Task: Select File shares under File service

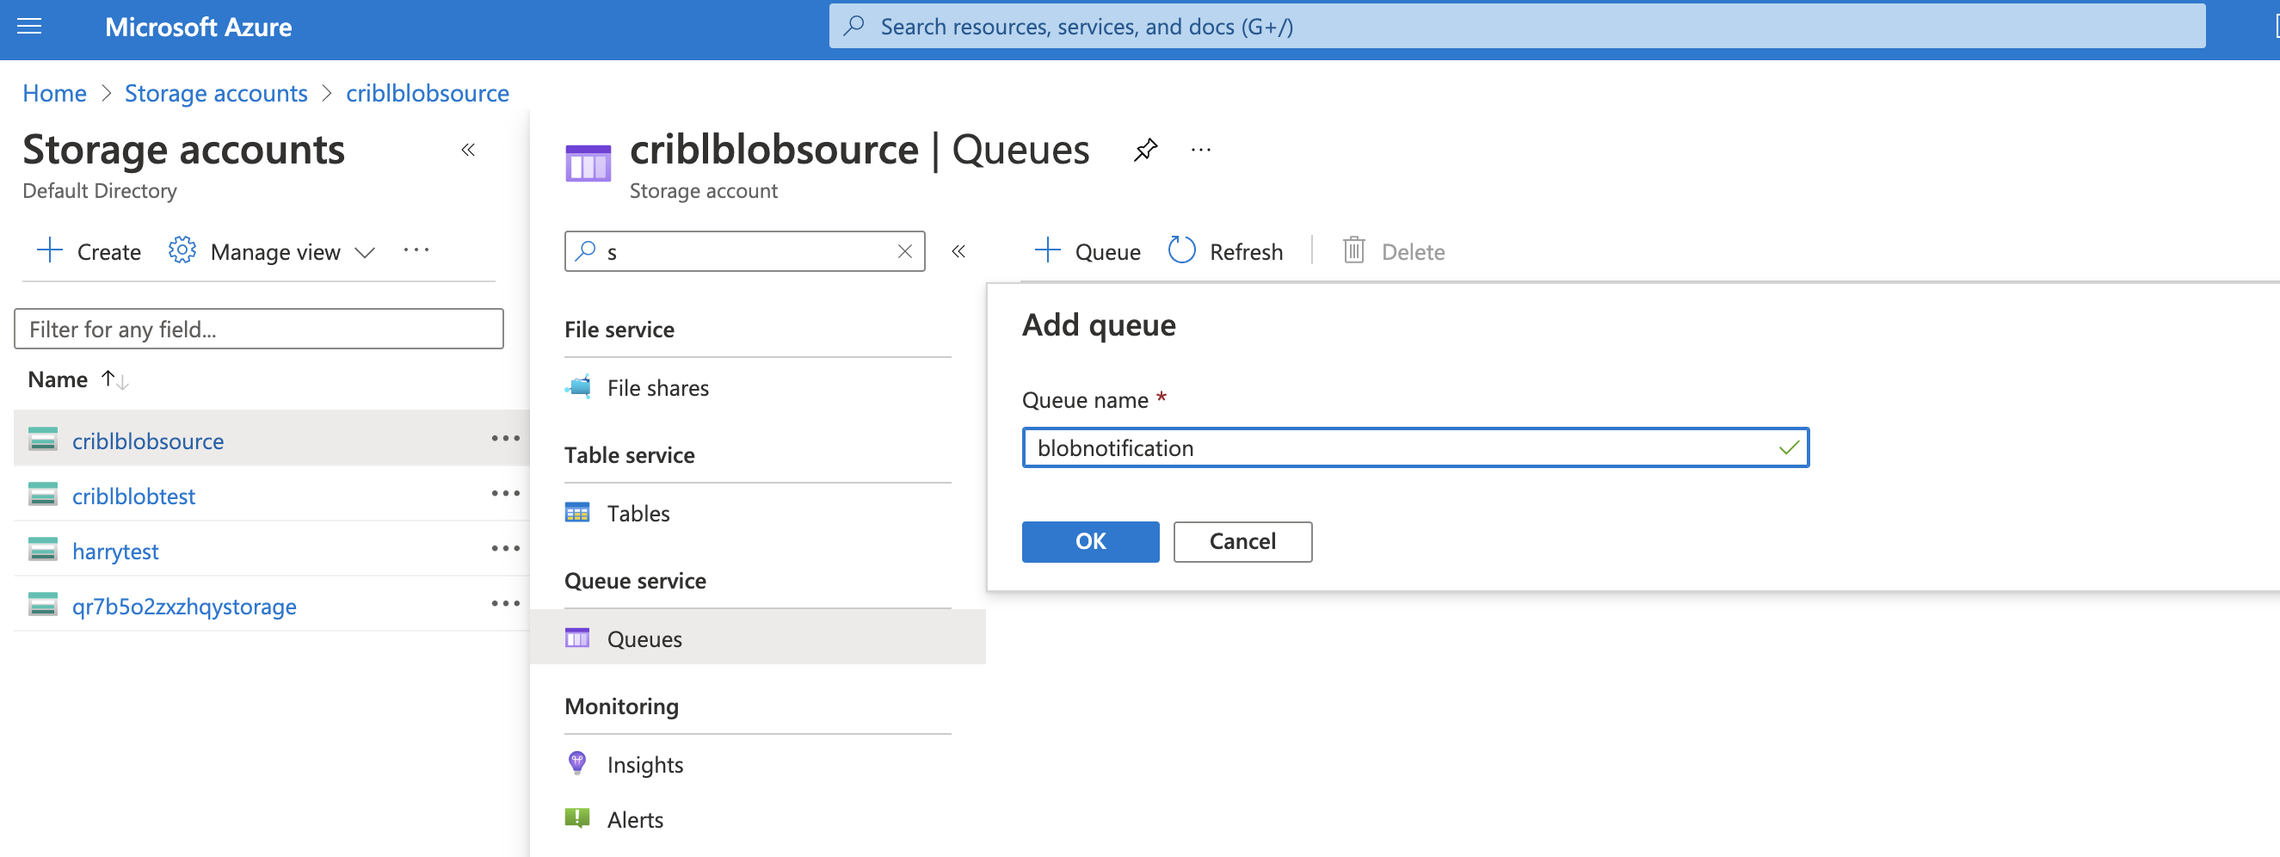Action: tap(656, 387)
